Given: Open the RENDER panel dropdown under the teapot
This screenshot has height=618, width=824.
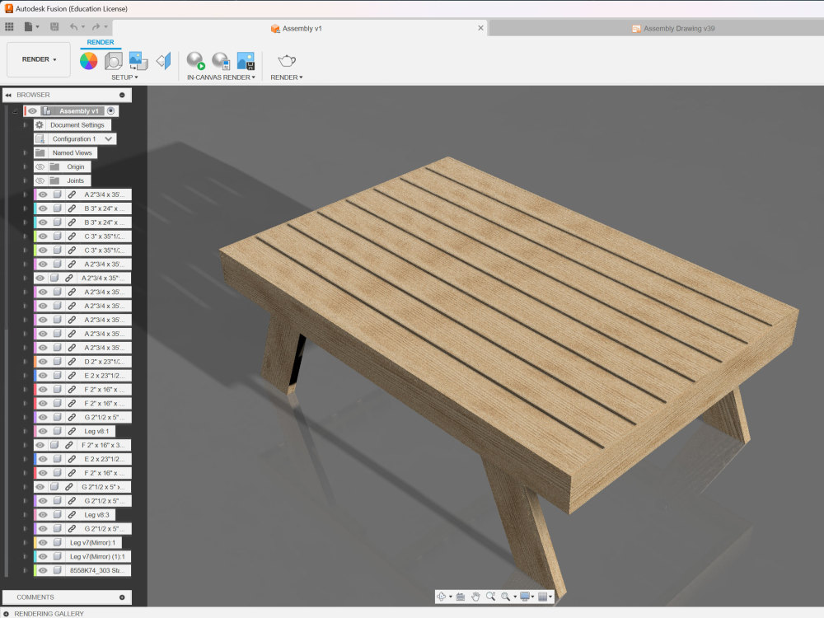Looking at the screenshot, I should tap(287, 77).
